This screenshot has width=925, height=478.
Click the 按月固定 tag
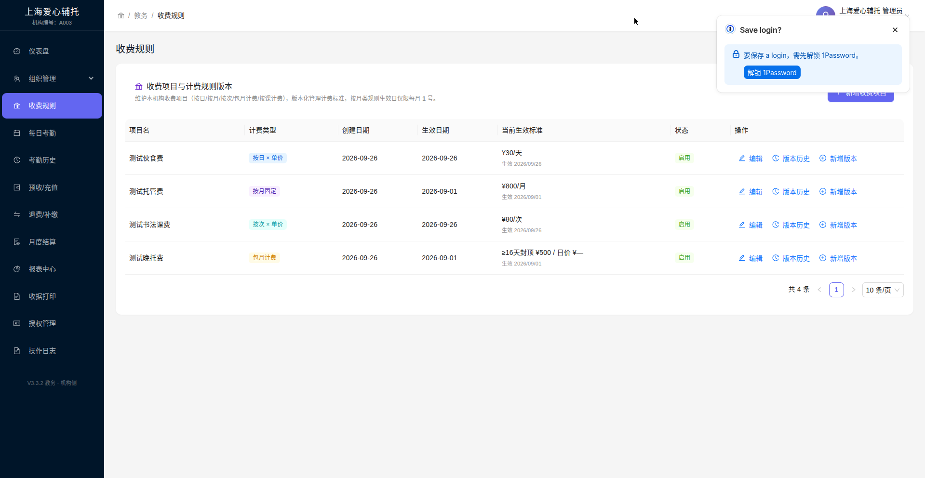point(264,191)
